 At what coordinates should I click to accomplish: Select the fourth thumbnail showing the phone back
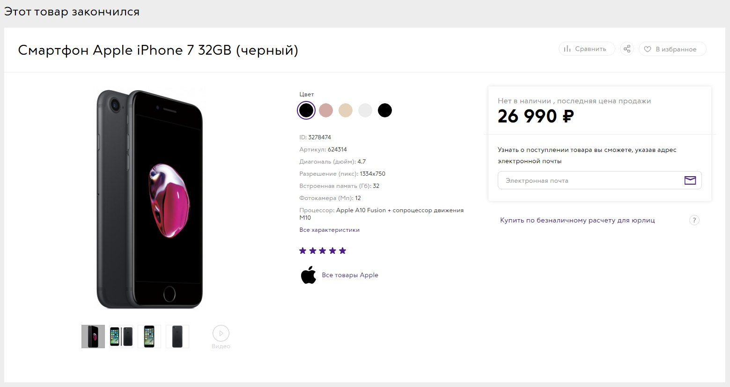pyautogui.click(x=177, y=337)
